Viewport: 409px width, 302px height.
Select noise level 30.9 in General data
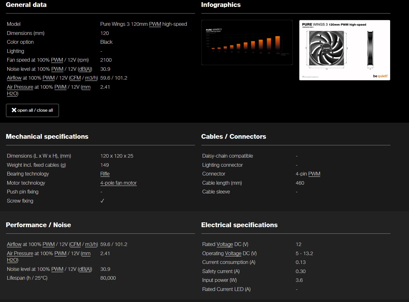pyautogui.click(x=105, y=69)
